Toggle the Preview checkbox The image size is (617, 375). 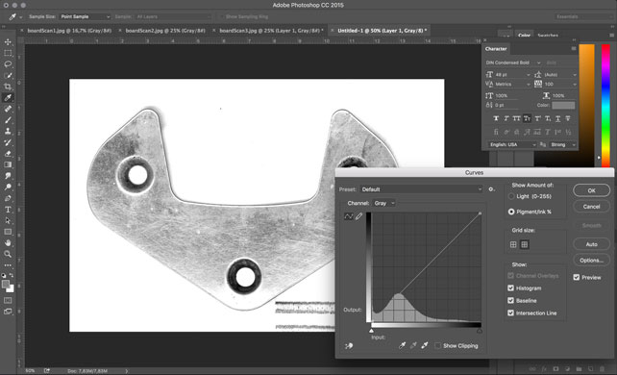click(x=577, y=278)
